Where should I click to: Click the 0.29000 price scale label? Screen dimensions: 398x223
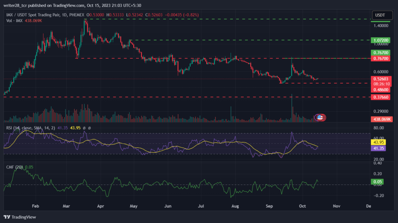(x=381, y=111)
